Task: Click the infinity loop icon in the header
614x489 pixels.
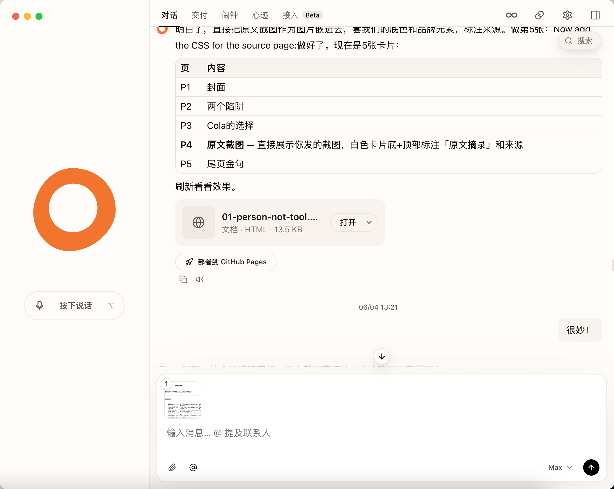Action: click(511, 15)
